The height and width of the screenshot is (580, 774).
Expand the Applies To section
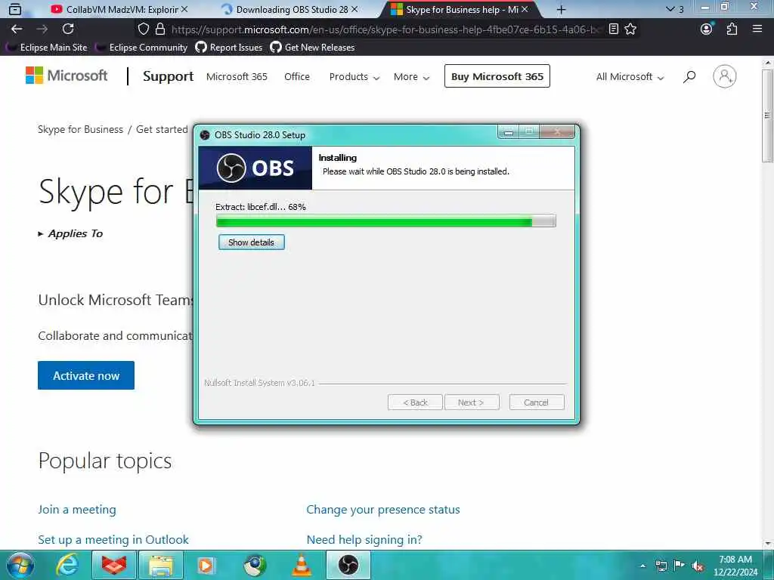(x=70, y=234)
